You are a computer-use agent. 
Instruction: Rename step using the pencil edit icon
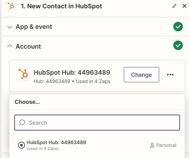tap(174, 6)
